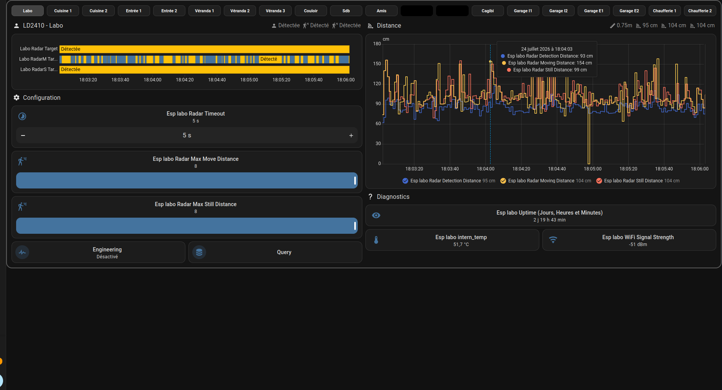Click the Diagnostics question mark icon
The image size is (722, 390).
pyautogui.click(x=370, y=197)
